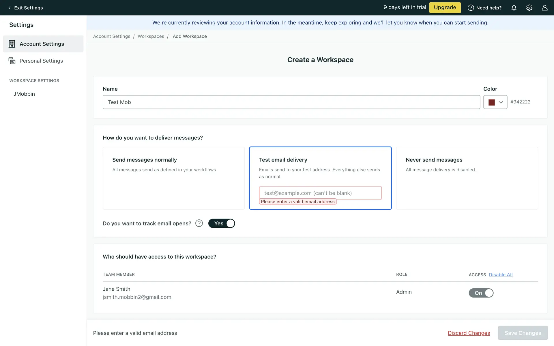The height and width of the screenshot is (346, 554).
Task: Click the Need help question mark icon
Action: point(471,8)
